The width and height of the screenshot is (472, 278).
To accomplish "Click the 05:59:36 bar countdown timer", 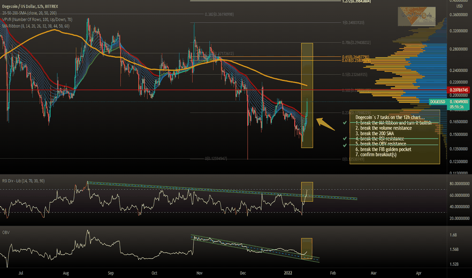I will [x=456, y=107].
